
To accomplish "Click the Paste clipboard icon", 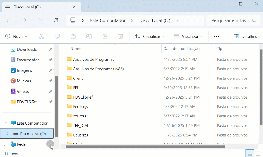I will tap(73, 36).
